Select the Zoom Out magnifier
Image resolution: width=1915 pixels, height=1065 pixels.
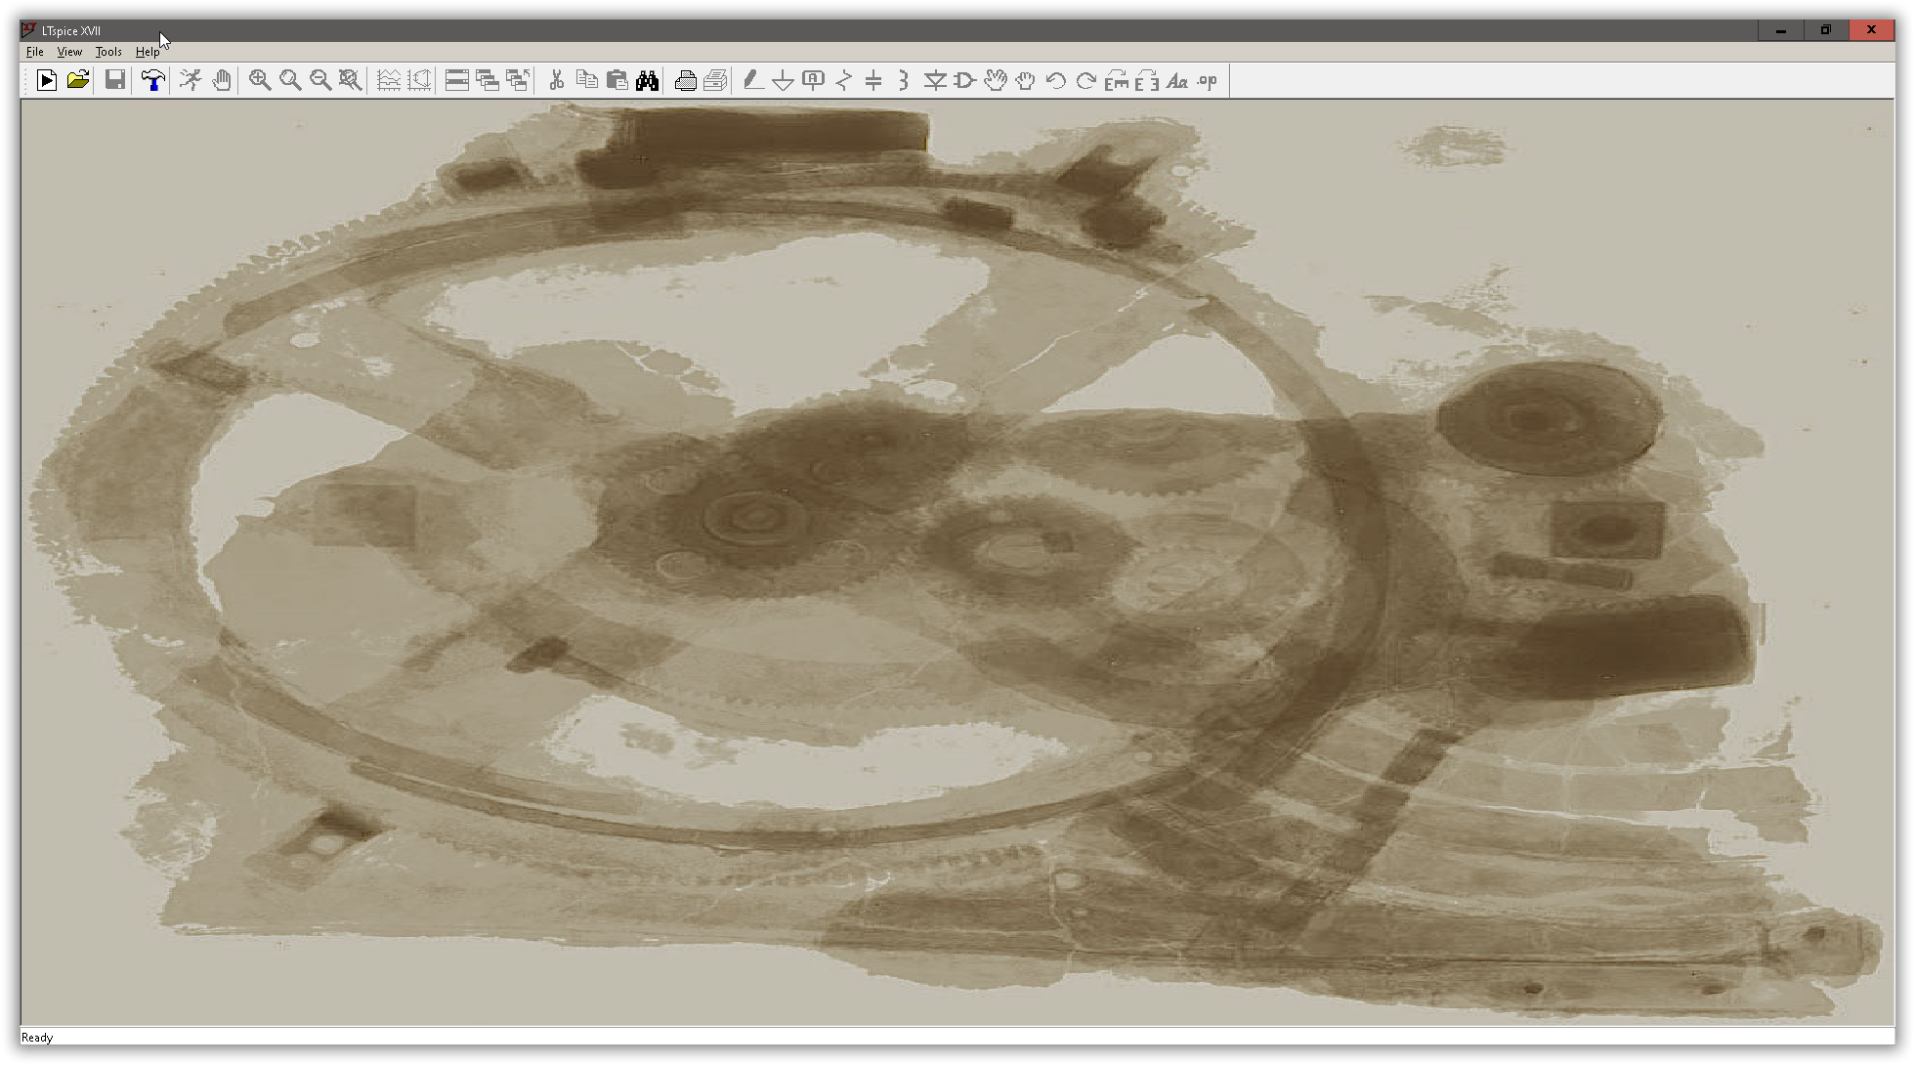(320, 80)
